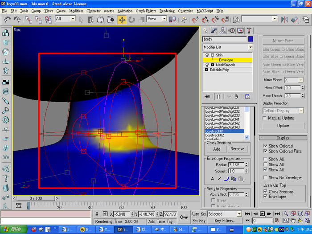The width and height of the screenshot is (312, 234).
Task: Open the Character menu
Action: [x=94, y=11]
